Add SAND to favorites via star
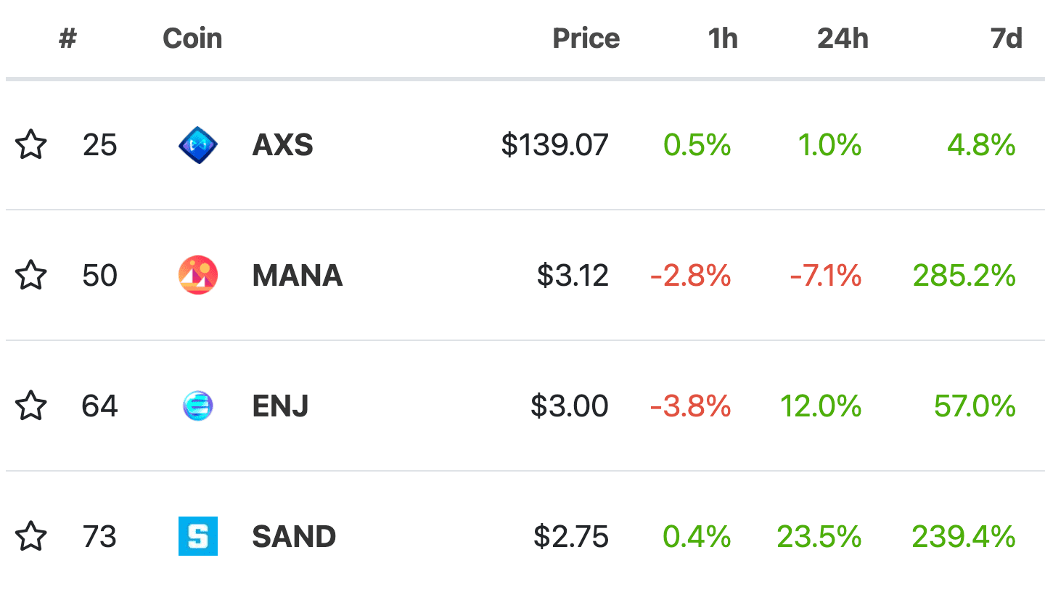 tap(30, 537)
